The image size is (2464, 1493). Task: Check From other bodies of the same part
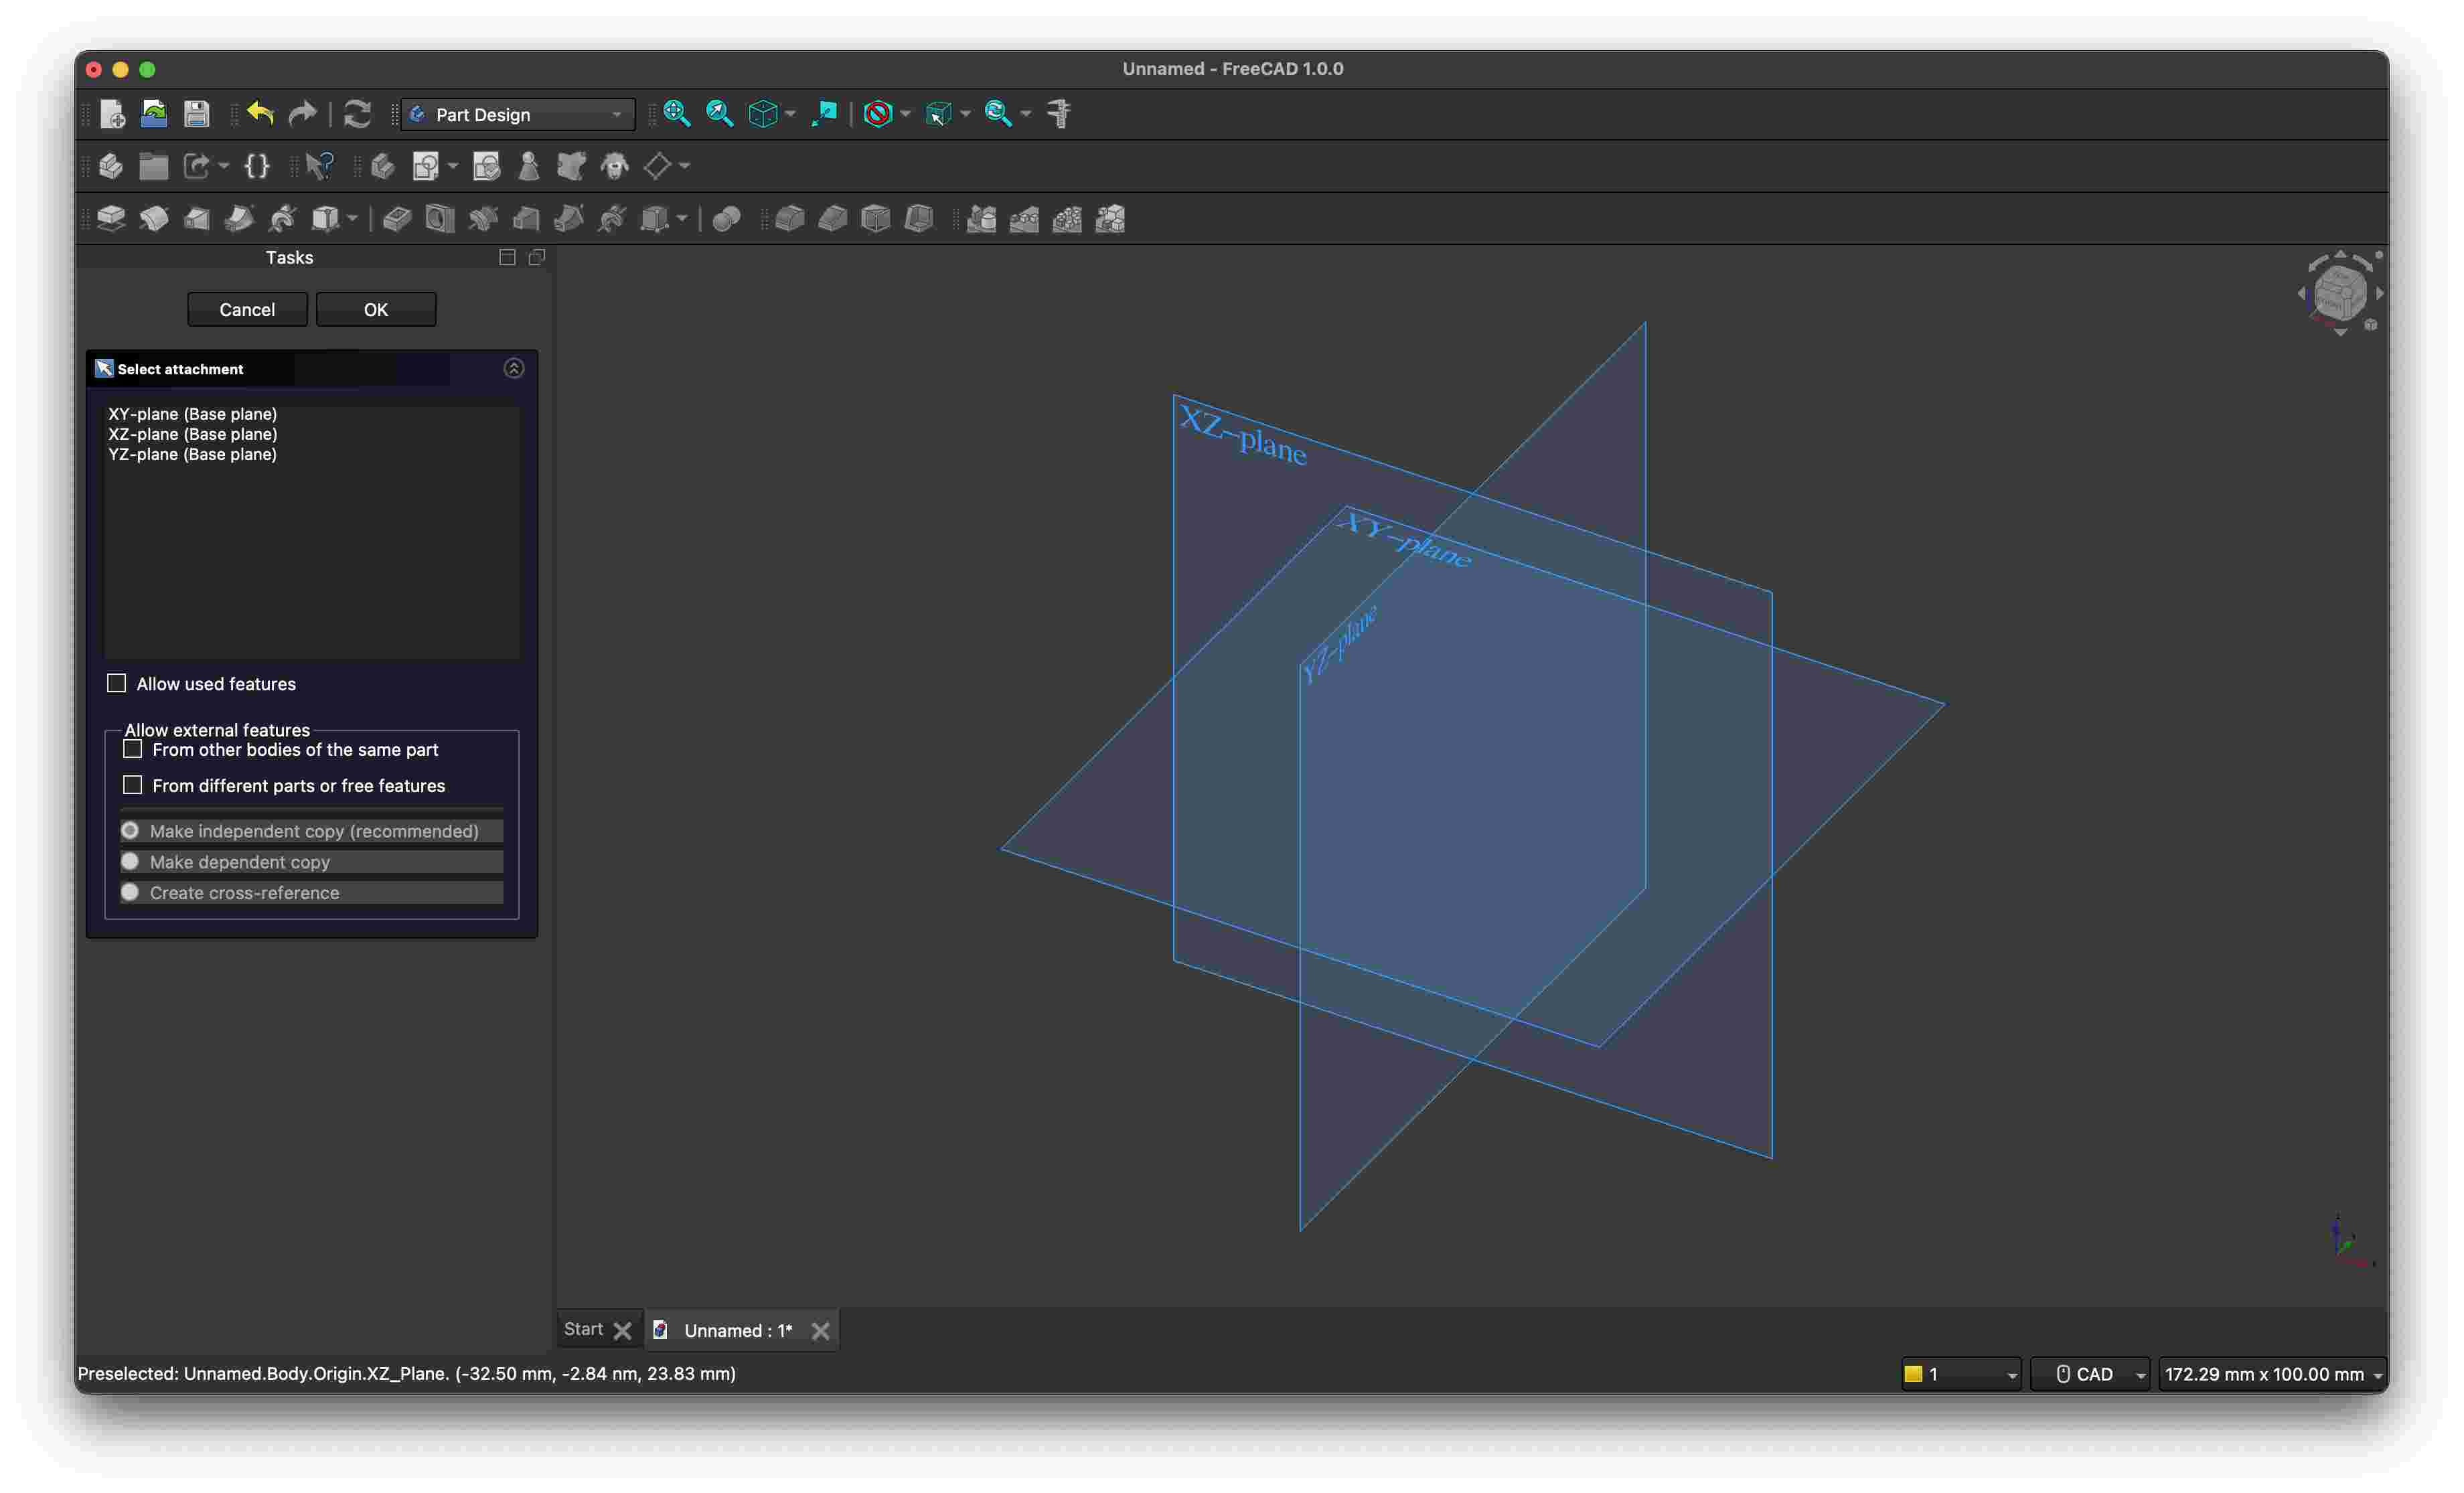[133, 749]
